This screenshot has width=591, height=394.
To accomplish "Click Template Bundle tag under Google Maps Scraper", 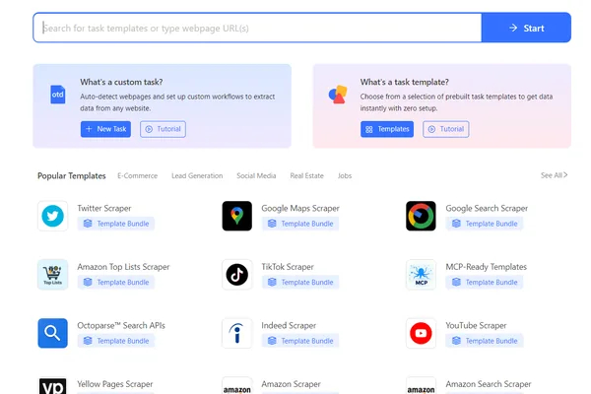I will click(x=300, y=224).
